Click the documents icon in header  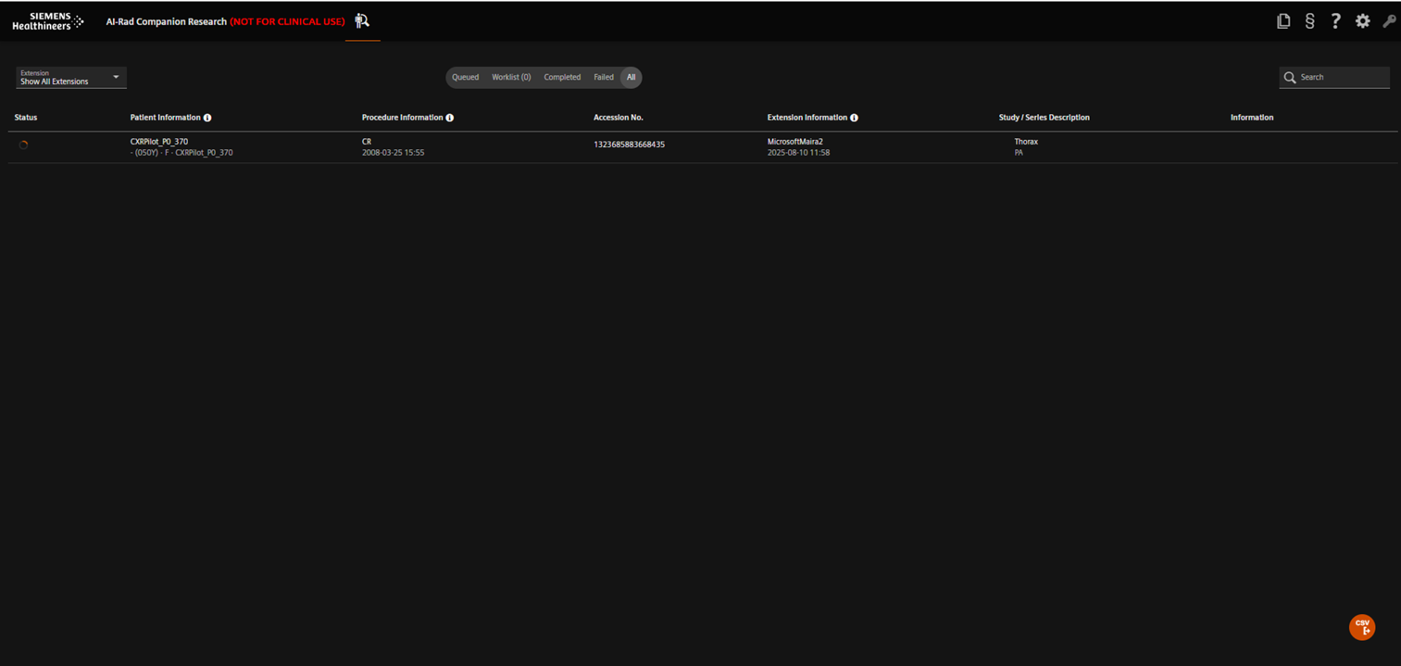(x=1283, y=20)
